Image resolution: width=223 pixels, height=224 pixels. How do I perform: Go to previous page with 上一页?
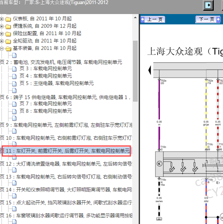coord(152,19)
